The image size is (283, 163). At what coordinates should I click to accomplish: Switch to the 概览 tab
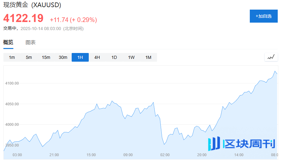[x=8, y=42]
